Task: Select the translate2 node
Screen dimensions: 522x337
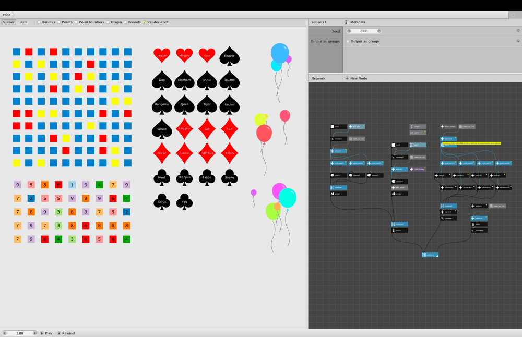Action: pos(399,157)
